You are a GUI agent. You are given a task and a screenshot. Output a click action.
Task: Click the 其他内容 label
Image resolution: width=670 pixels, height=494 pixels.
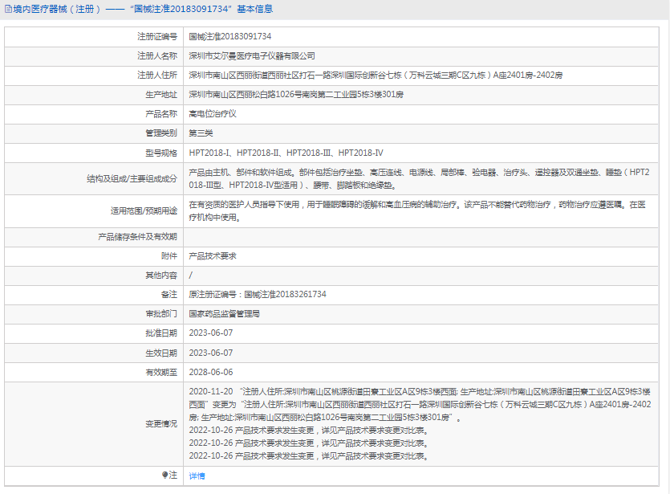coord(161,275)
